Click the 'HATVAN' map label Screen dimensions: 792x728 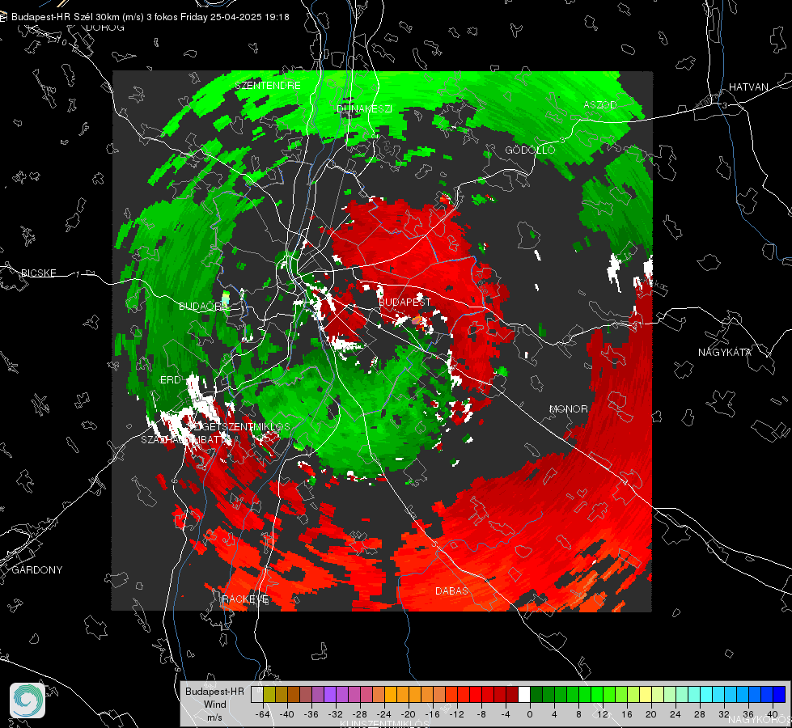point(748,87)
